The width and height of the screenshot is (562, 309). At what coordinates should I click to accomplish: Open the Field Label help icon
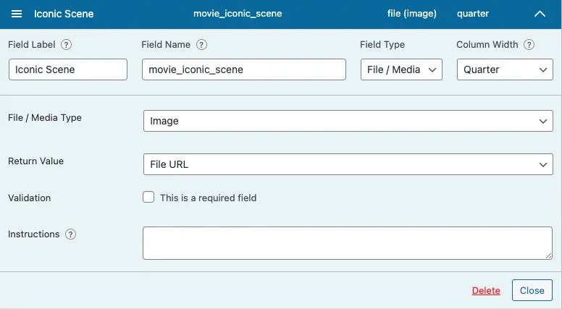[66, 45]
